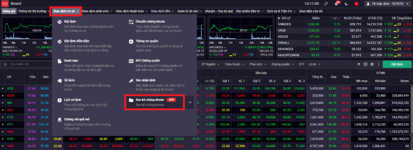
Task: Open the key security icon
Action: [x=326, y=4]
